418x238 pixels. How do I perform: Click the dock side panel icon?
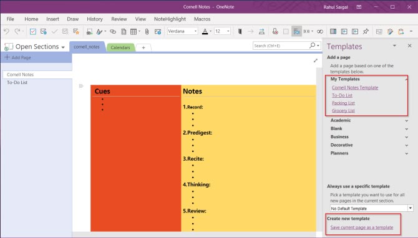pyautogui.click(x=333, y=31)
